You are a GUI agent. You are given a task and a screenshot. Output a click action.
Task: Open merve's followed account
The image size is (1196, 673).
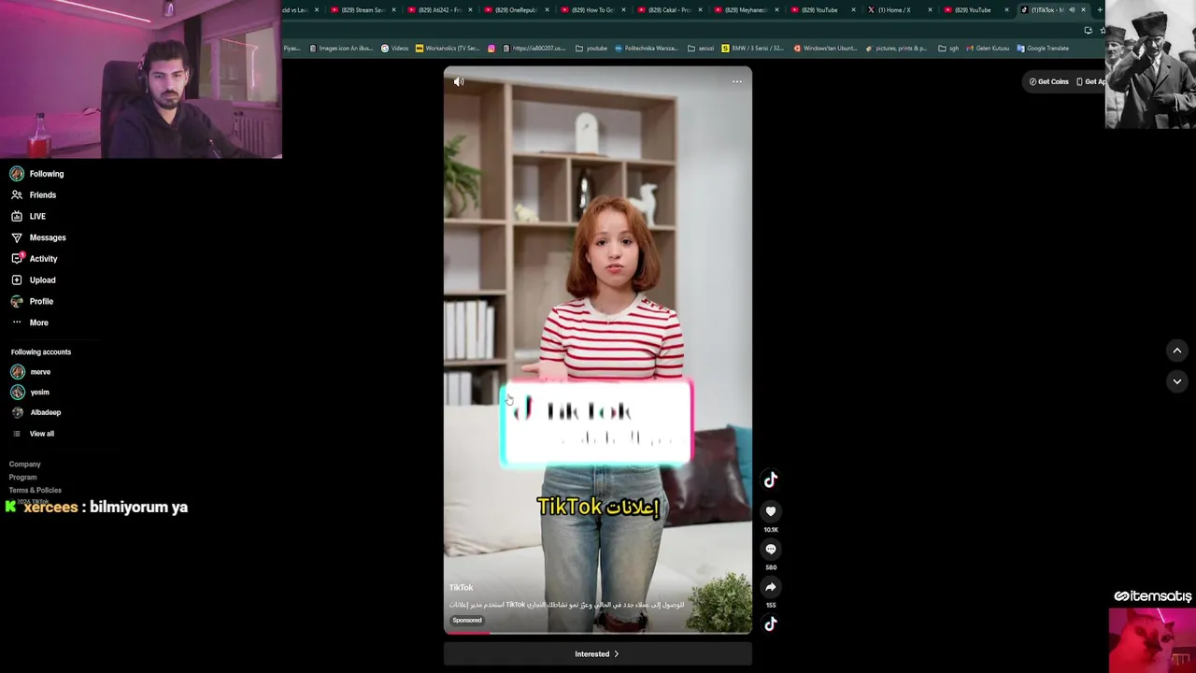click(x=31, y=372)
